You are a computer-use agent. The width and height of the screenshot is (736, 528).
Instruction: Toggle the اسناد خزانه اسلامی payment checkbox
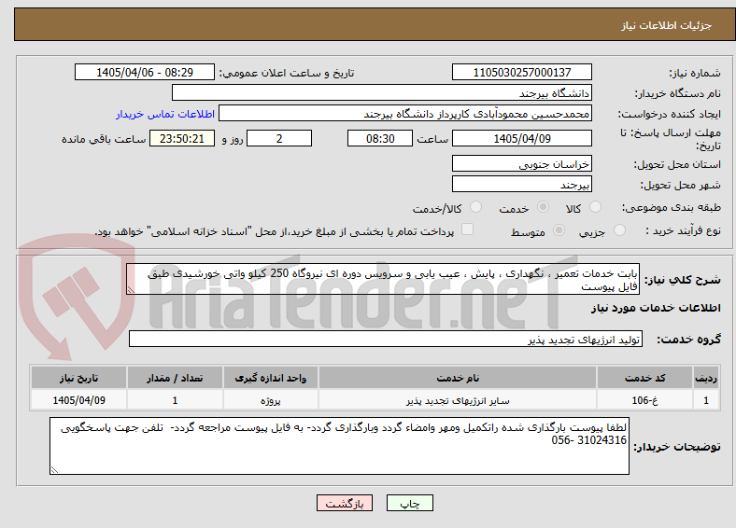point(468,229)
